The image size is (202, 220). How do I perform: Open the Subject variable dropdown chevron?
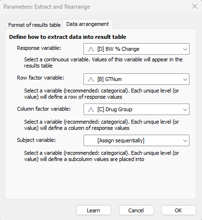(x=185, y=140)
